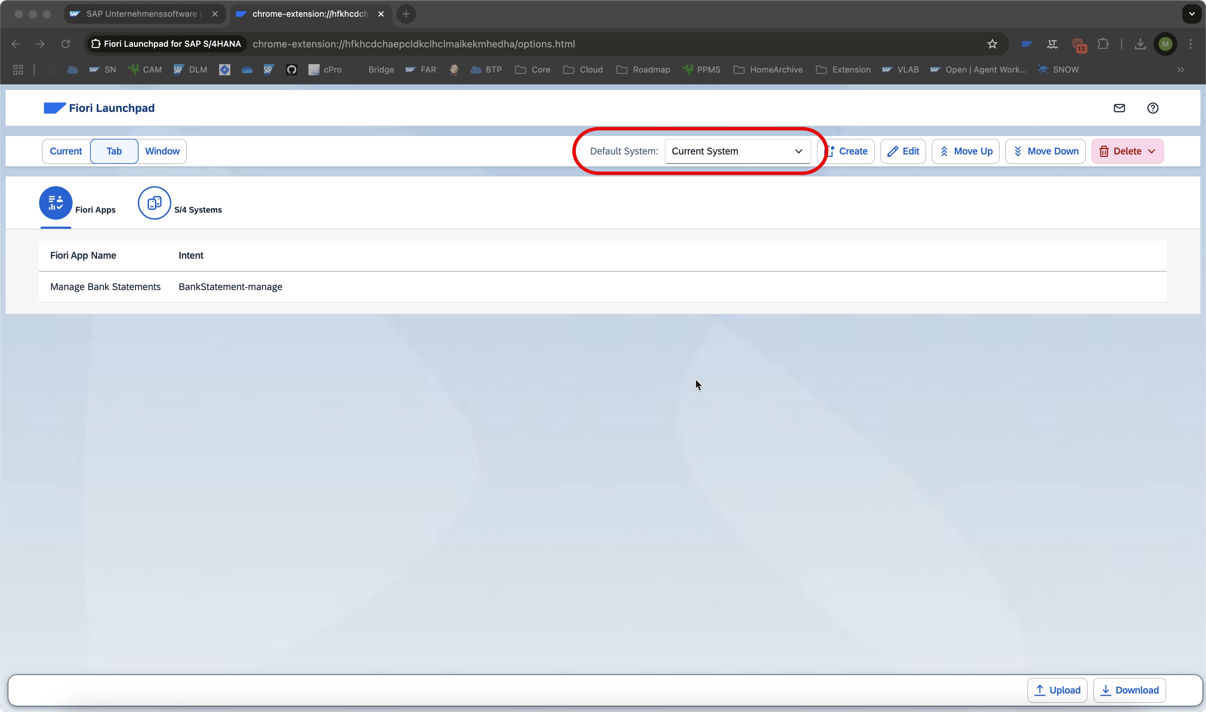This screenshot has width=1206, height=712.
Task: Open the Fiori Launchpad extension toolbar icon
Action: tap(1027, 44)
